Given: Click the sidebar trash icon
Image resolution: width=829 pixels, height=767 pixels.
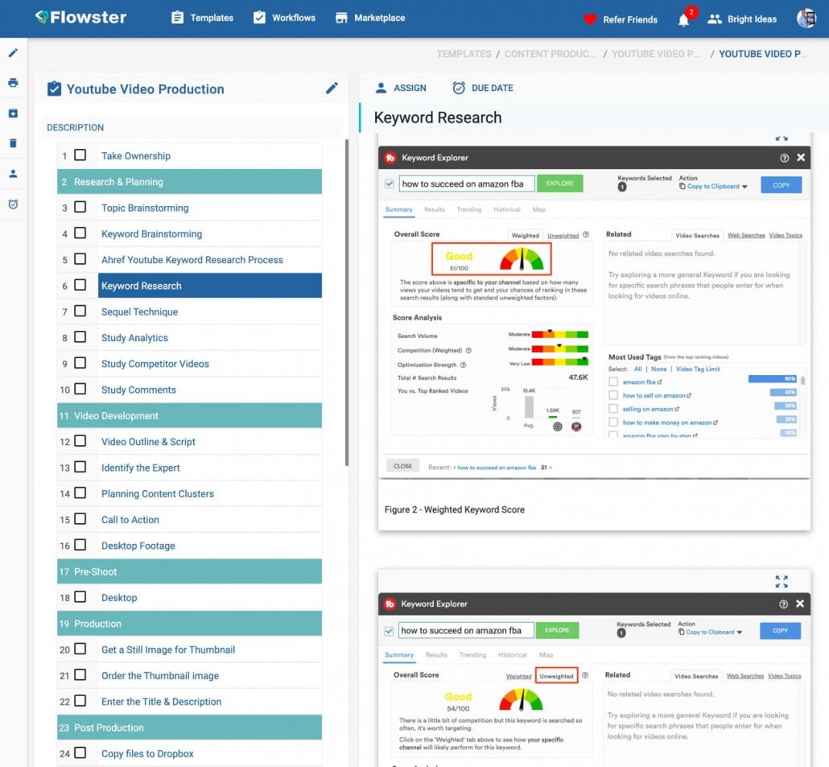Looking at the screenshot, I should (13, 142).
